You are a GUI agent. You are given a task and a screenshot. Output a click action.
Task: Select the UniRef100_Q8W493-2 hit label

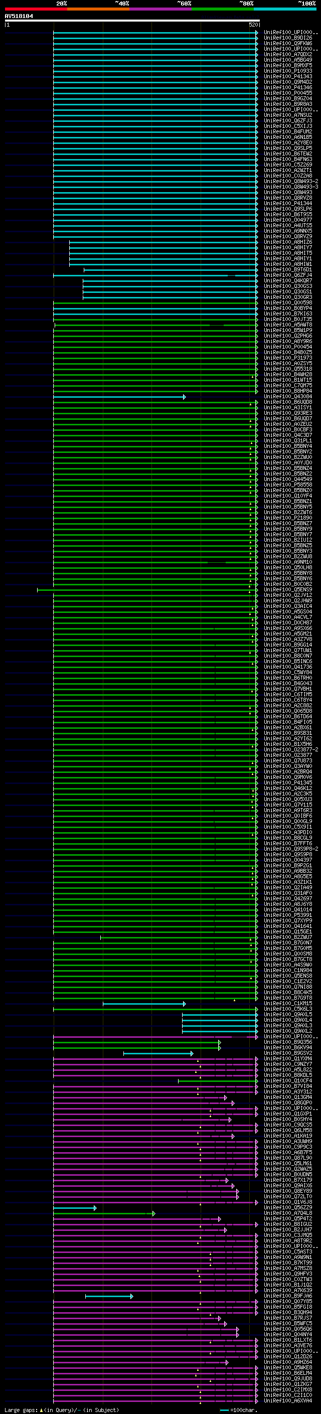coord(291,182)
